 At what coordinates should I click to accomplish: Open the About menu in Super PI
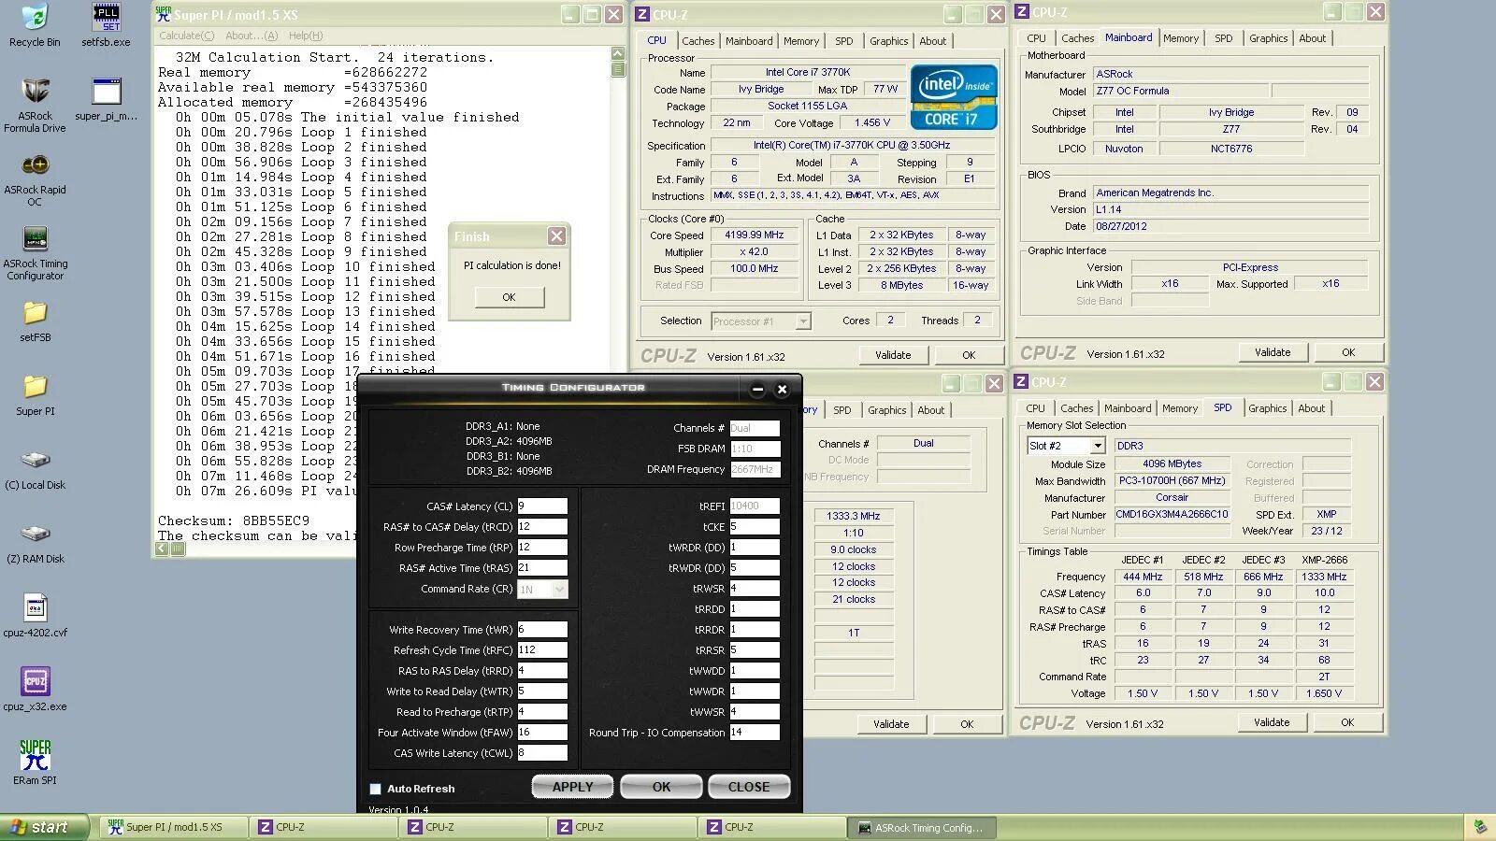252,36
